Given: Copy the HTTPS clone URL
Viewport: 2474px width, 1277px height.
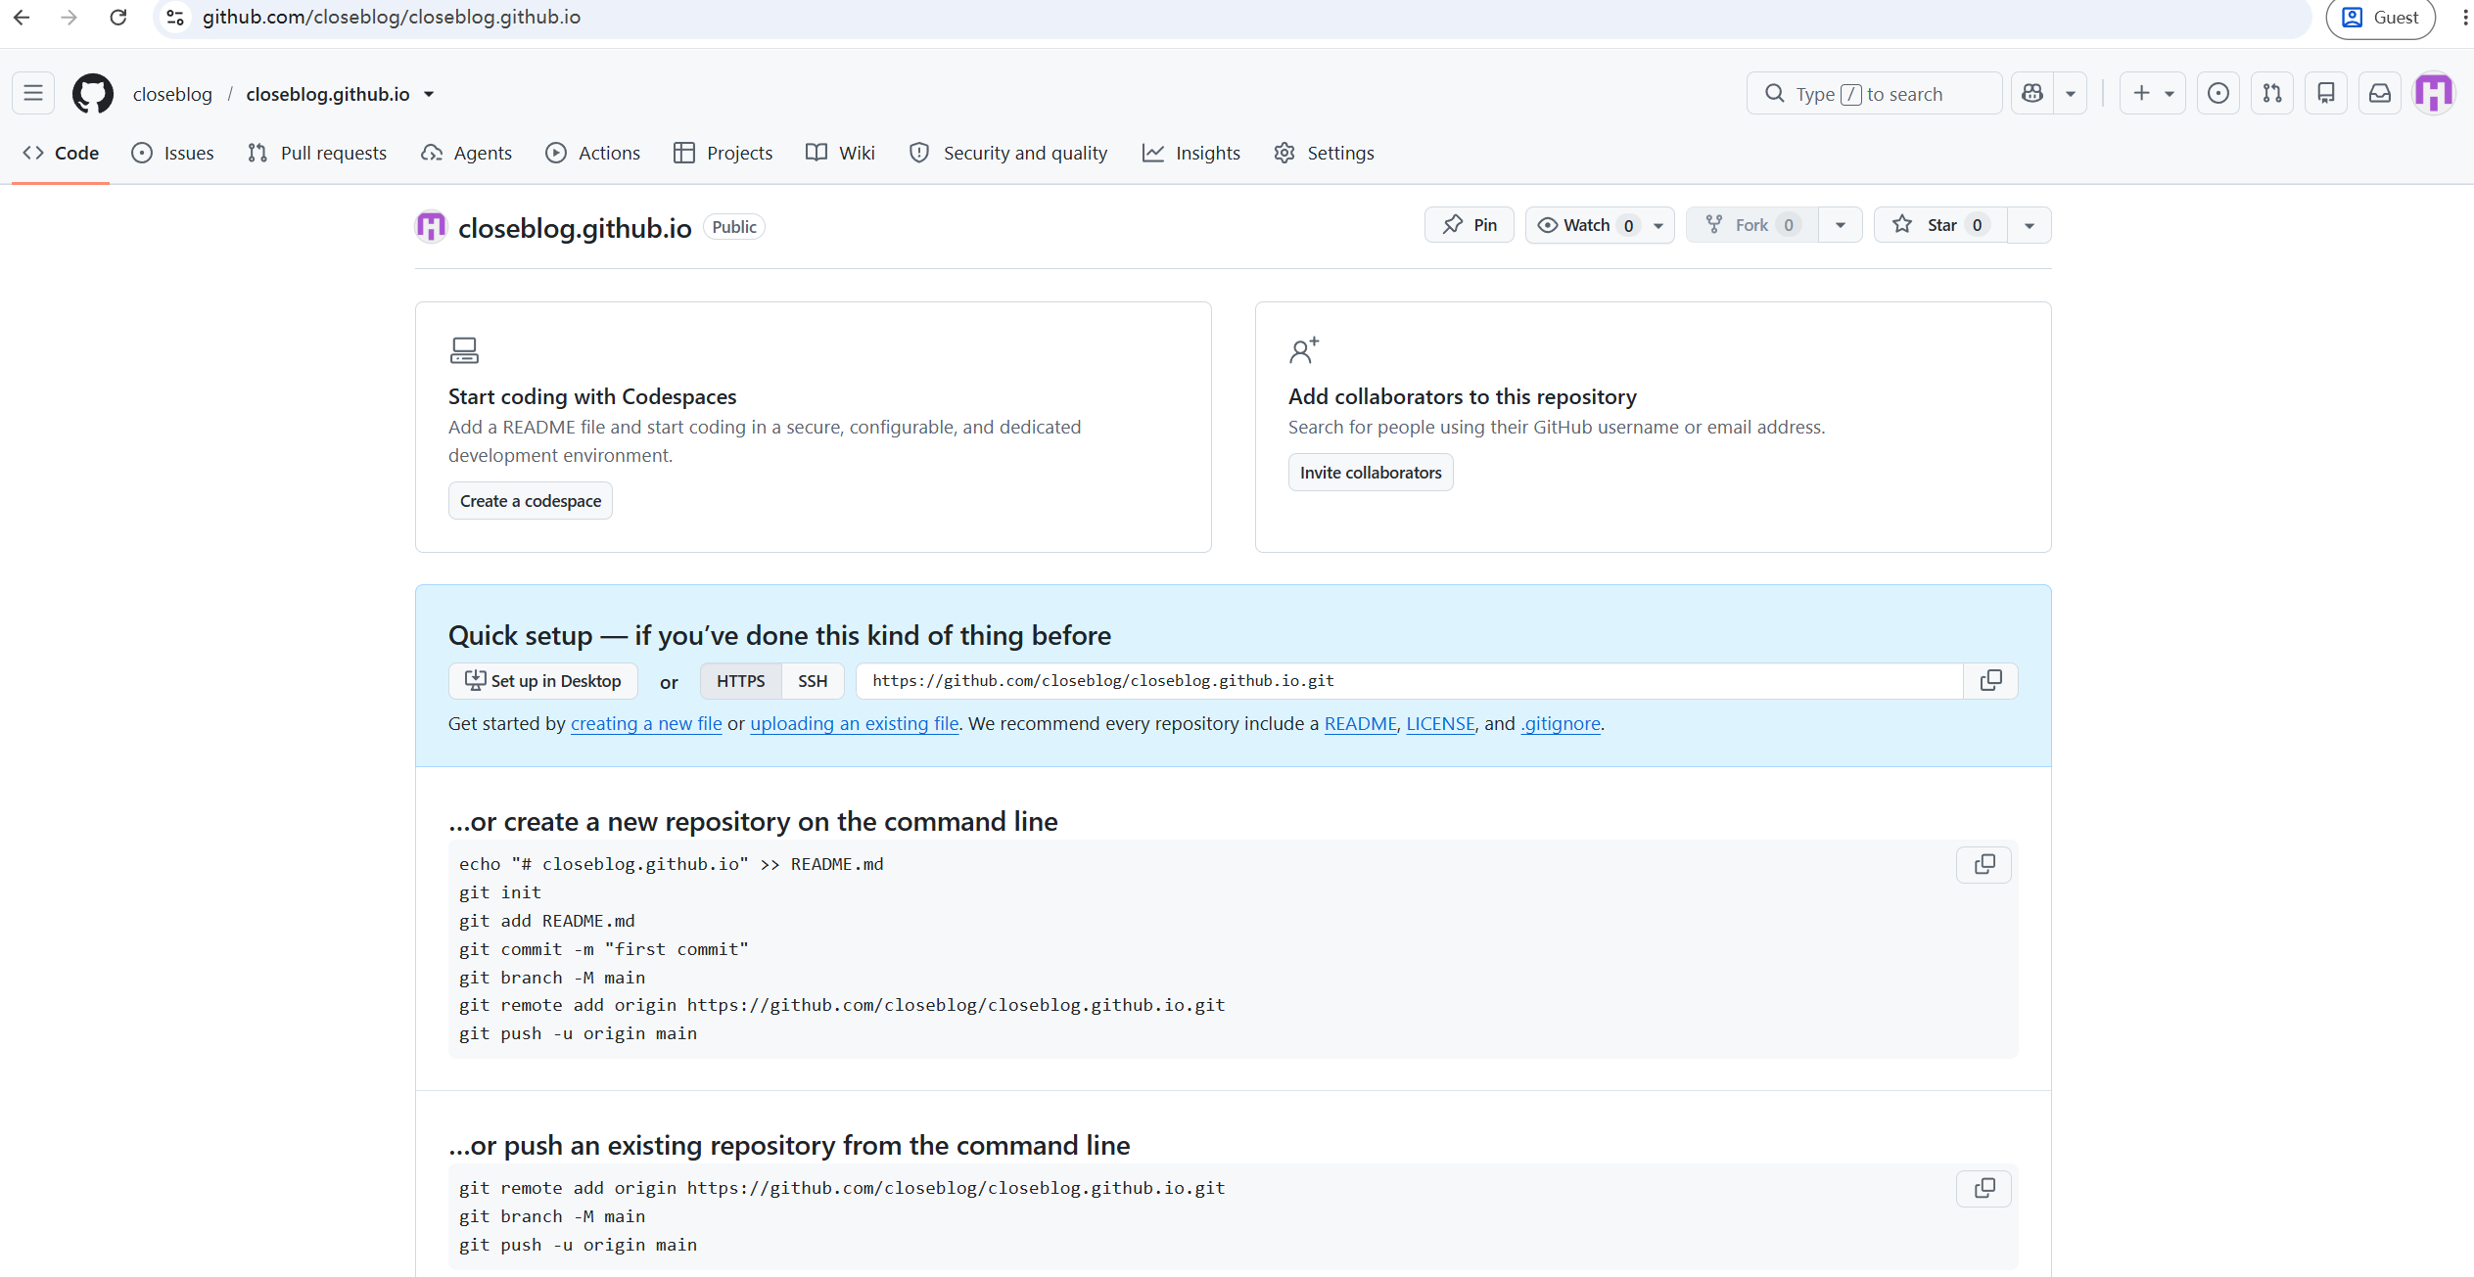Looking at the screenshot, I should [x=1990, y=681].
